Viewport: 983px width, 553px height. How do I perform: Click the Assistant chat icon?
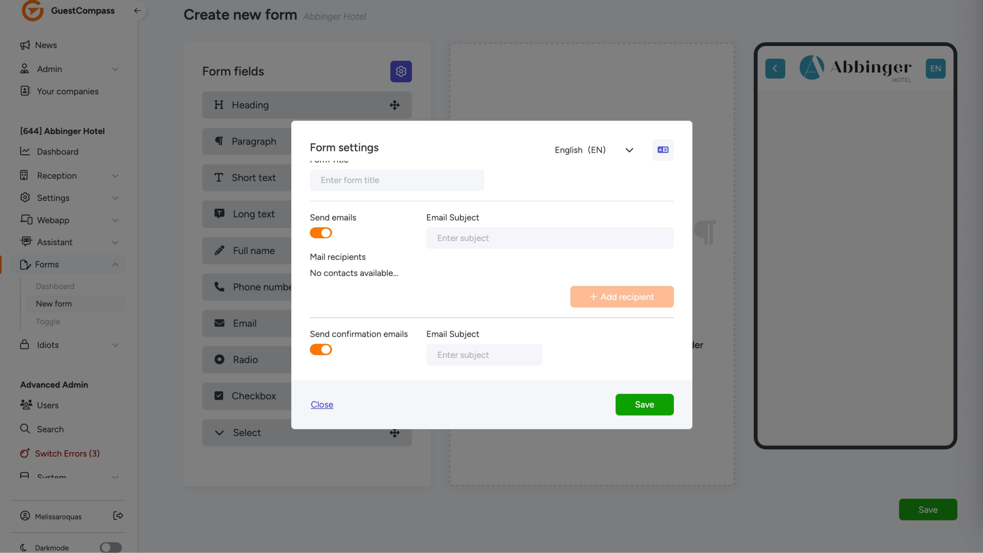26,242
